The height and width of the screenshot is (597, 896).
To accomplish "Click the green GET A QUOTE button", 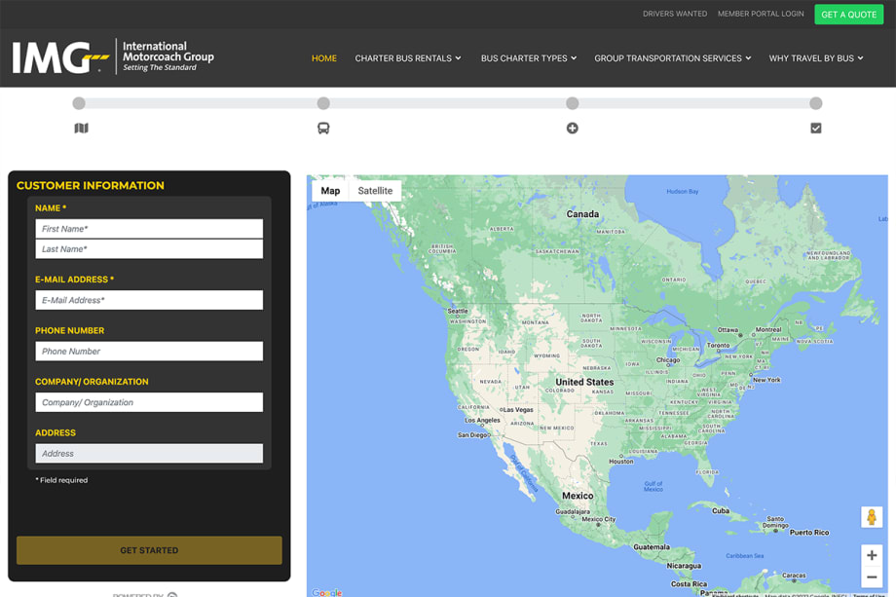I will coord(848,14).
